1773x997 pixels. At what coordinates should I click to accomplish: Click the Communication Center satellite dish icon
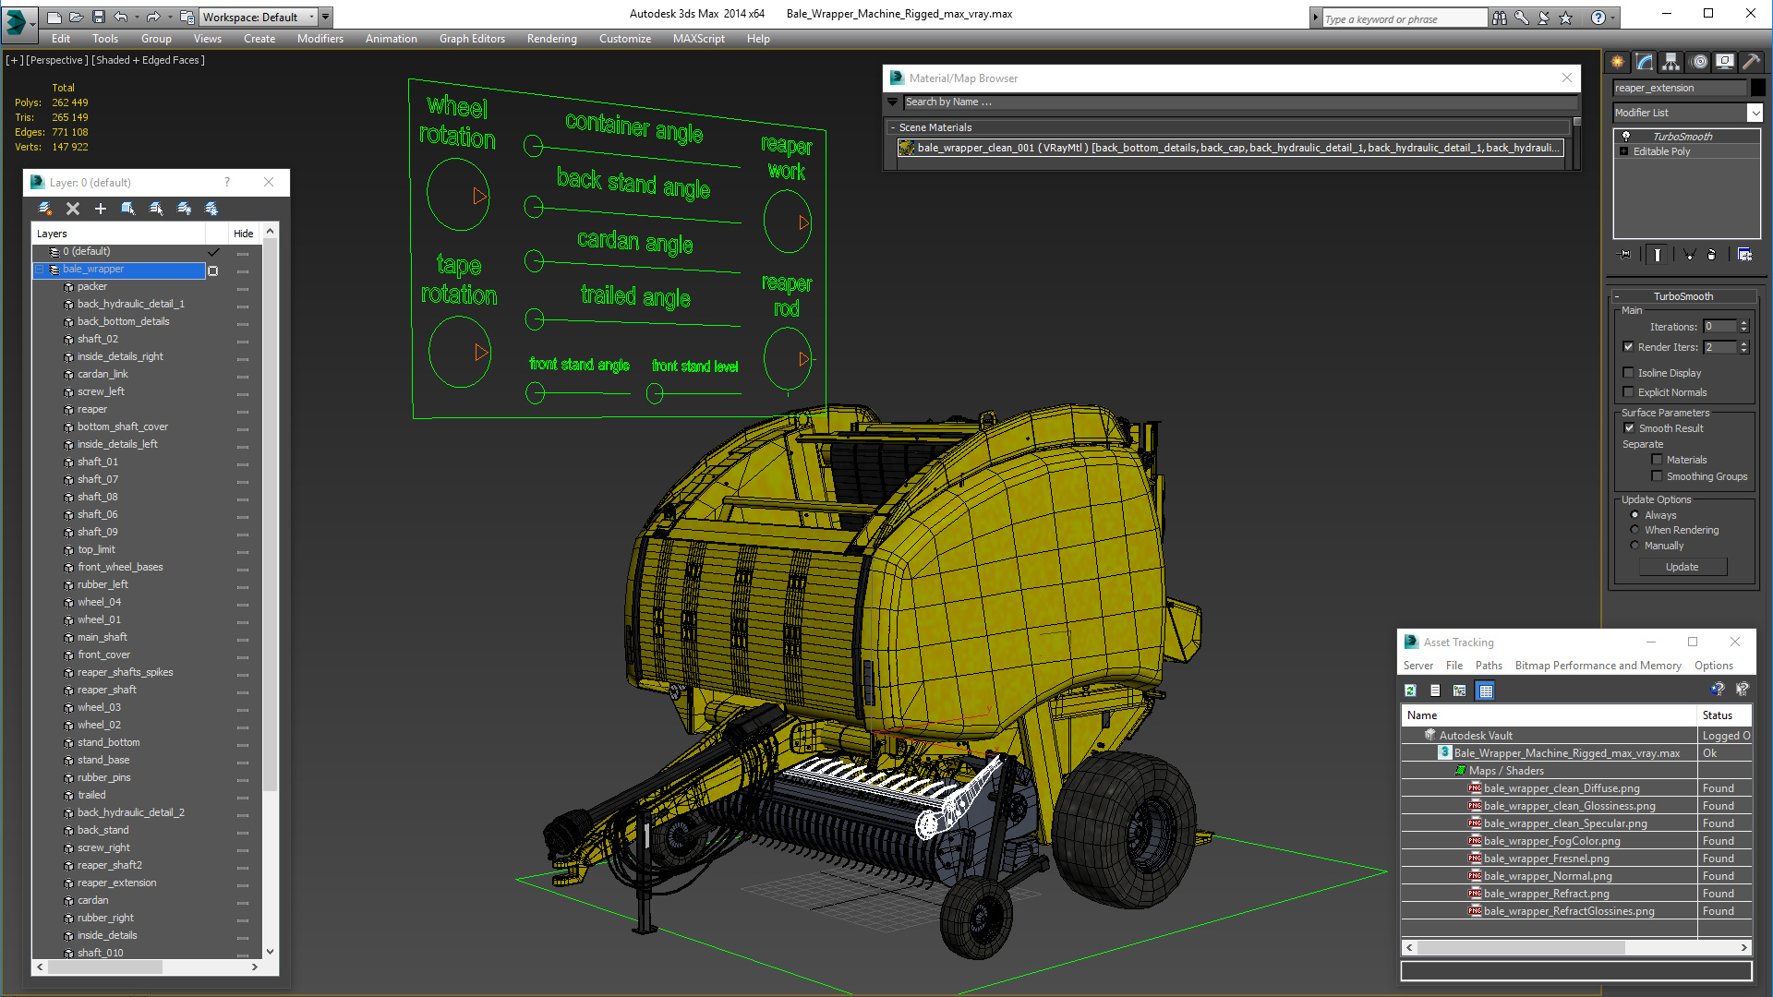(x=1544, y=18)
